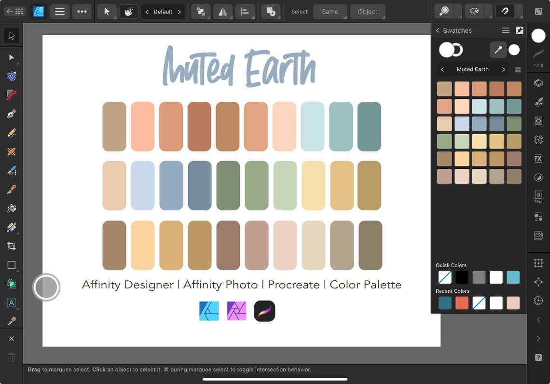Open the hamburger document menu
This screenshot has height=384, width=550.
tap(59, 11)
